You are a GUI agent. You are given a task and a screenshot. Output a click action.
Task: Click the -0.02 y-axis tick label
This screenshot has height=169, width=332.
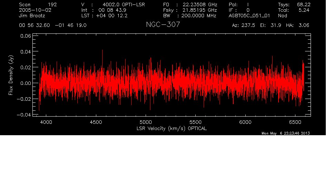tap(24, 99)
